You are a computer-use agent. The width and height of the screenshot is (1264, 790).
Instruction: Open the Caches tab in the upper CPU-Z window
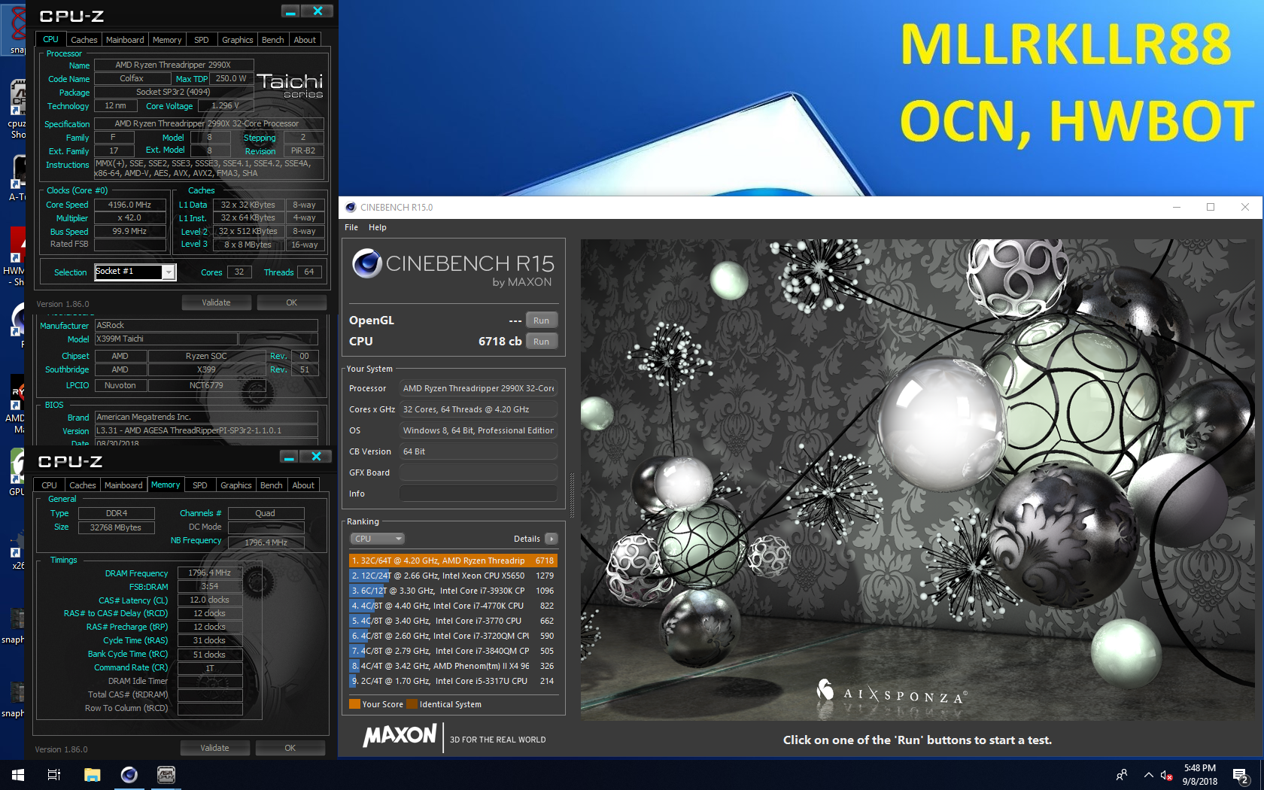[x=84, y=40]
